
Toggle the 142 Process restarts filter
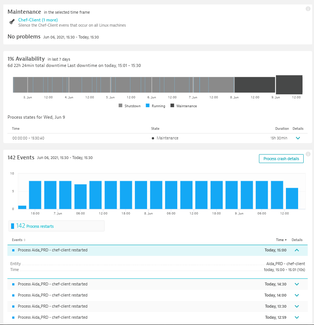pyautogui.click(x=56, y=226)
